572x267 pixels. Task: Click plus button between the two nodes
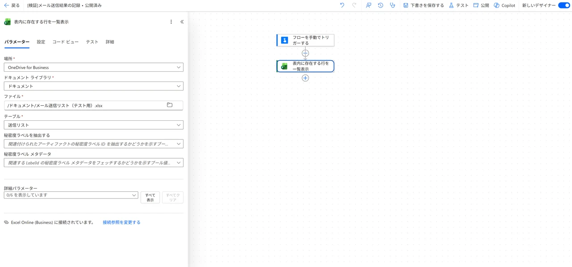tap(305, 53)
